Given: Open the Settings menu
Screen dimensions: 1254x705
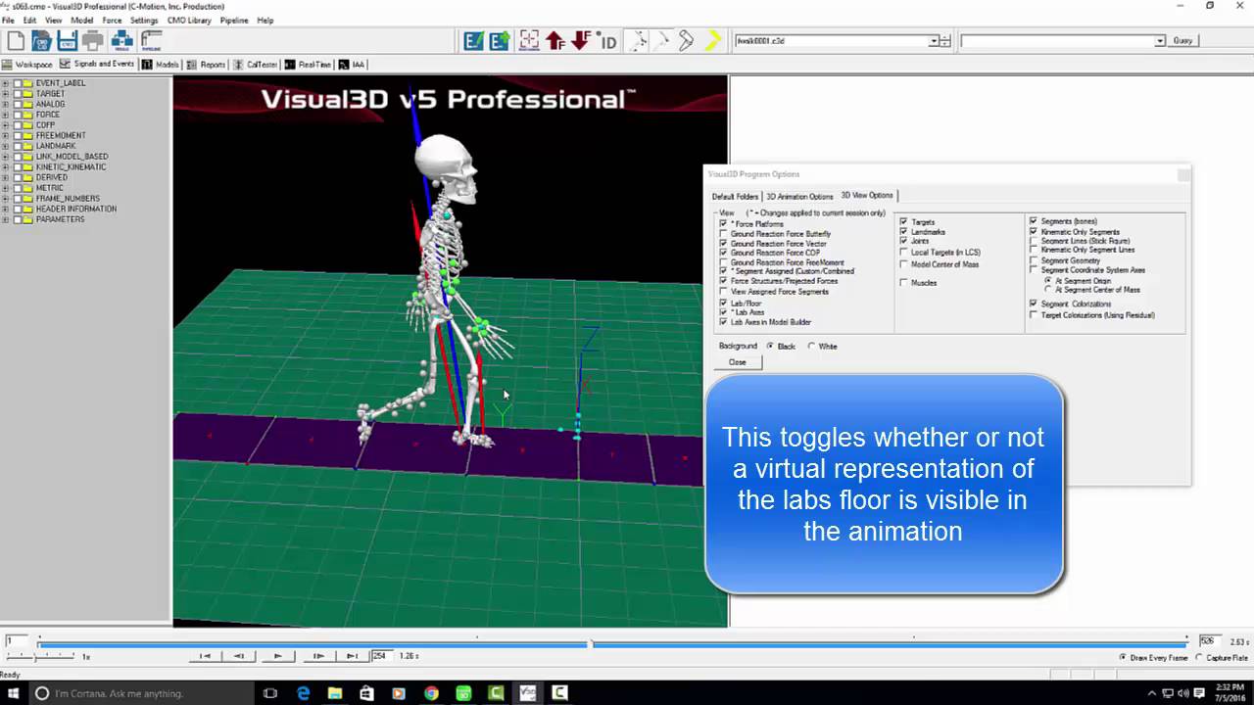Looking at the screenshot, I should (x=144, y=20).
